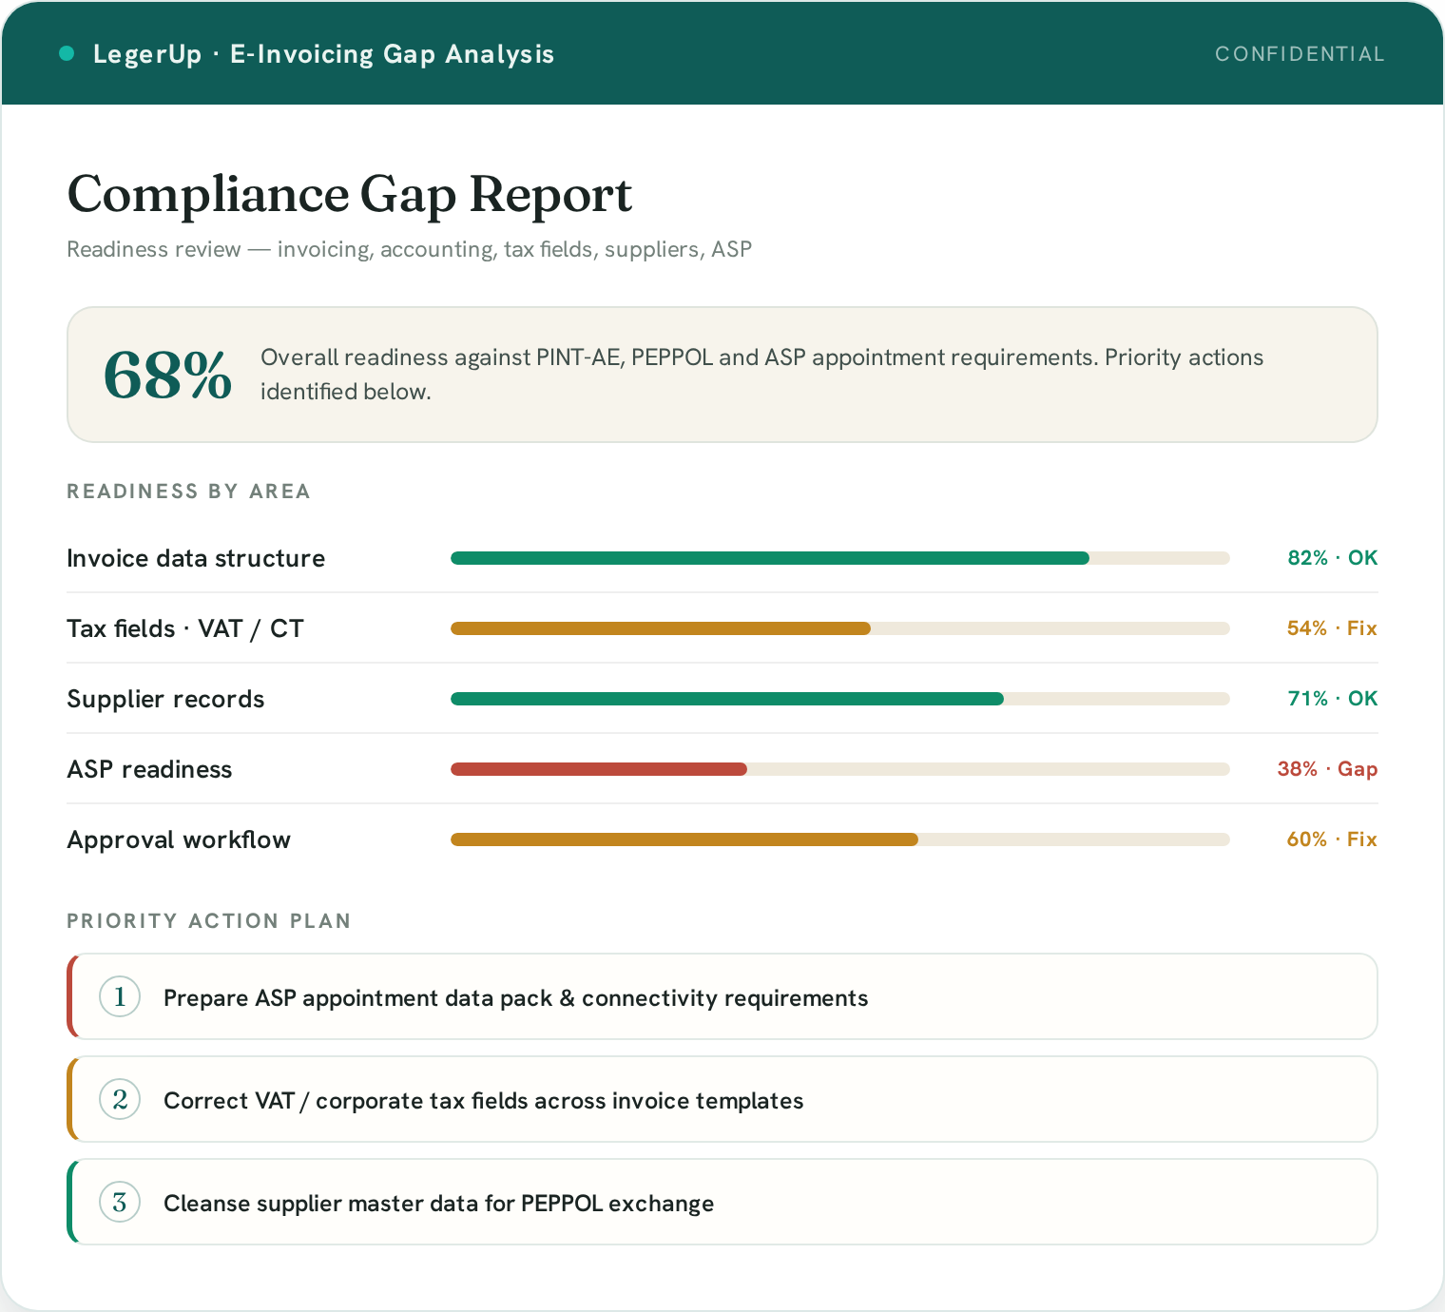Click the Approval workflow progress bar
The width and height of the screenshot is (1445, 1312).
tap(840, 839)
